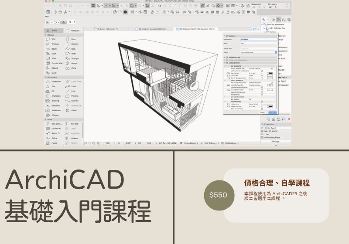Switch to 3D diagram blogpost tab
This screenshot has width=349, height=244.
[151, 29]
